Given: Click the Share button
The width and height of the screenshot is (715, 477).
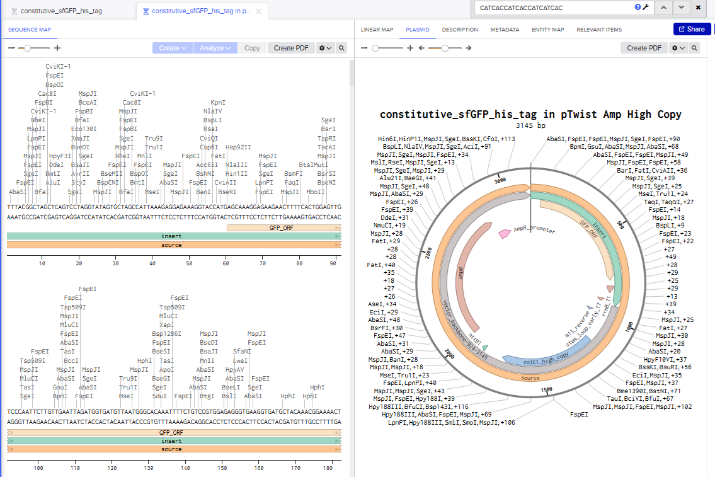Looking at the screenshot, I should 692,29.
